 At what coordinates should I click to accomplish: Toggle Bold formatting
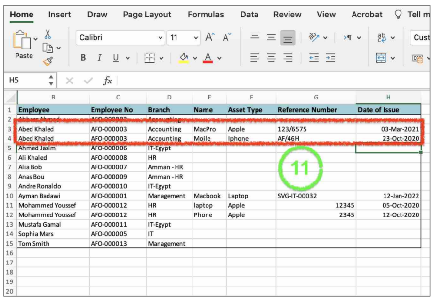83,58
